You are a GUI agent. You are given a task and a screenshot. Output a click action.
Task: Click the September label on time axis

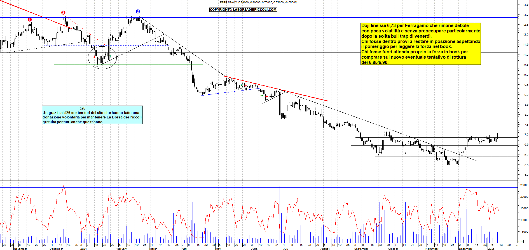[x=361, y=249]
